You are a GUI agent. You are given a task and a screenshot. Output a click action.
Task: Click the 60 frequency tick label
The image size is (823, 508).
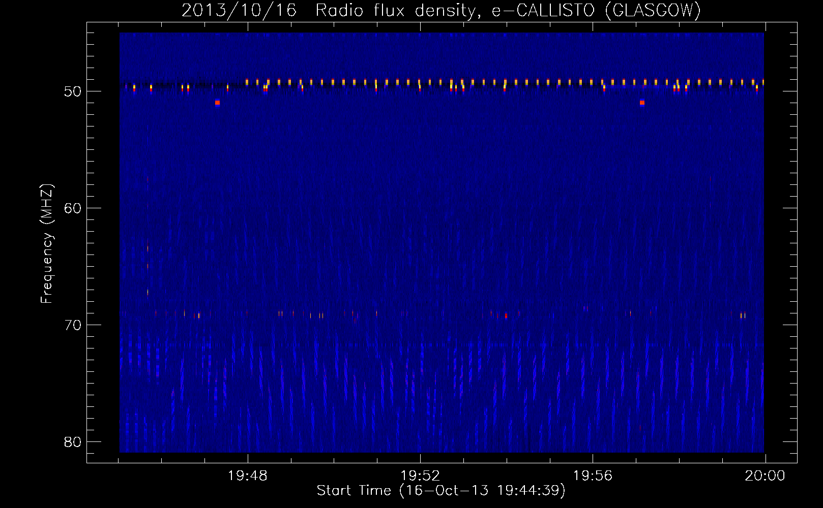pos(73,208)
